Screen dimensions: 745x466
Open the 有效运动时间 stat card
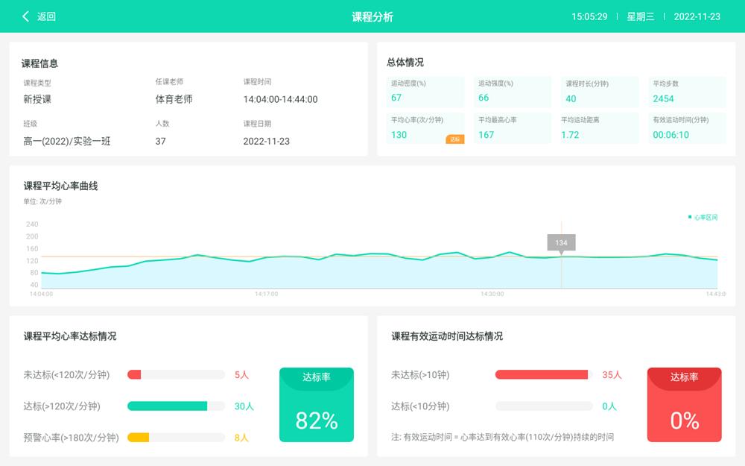pos(687,127)
